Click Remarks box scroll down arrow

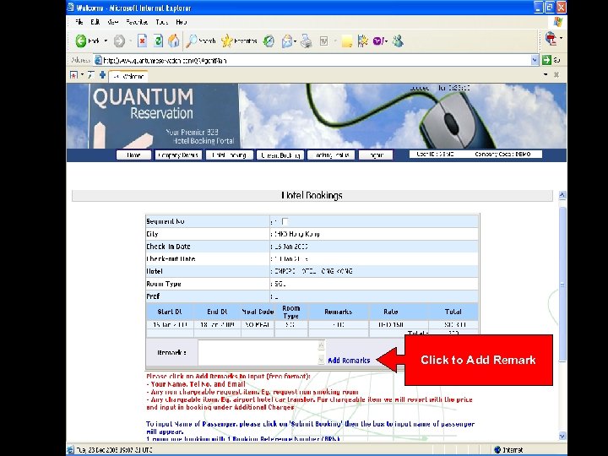321,361
